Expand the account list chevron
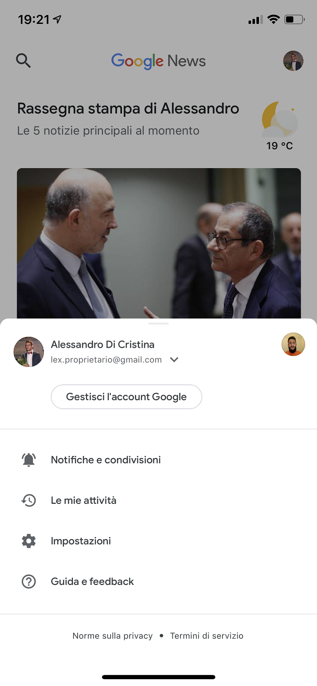317x686 pixels. point(174,360)
